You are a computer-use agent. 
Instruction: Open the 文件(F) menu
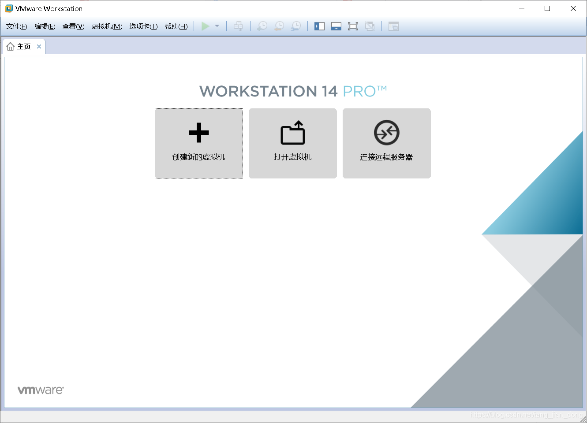(x=17, y=26)
